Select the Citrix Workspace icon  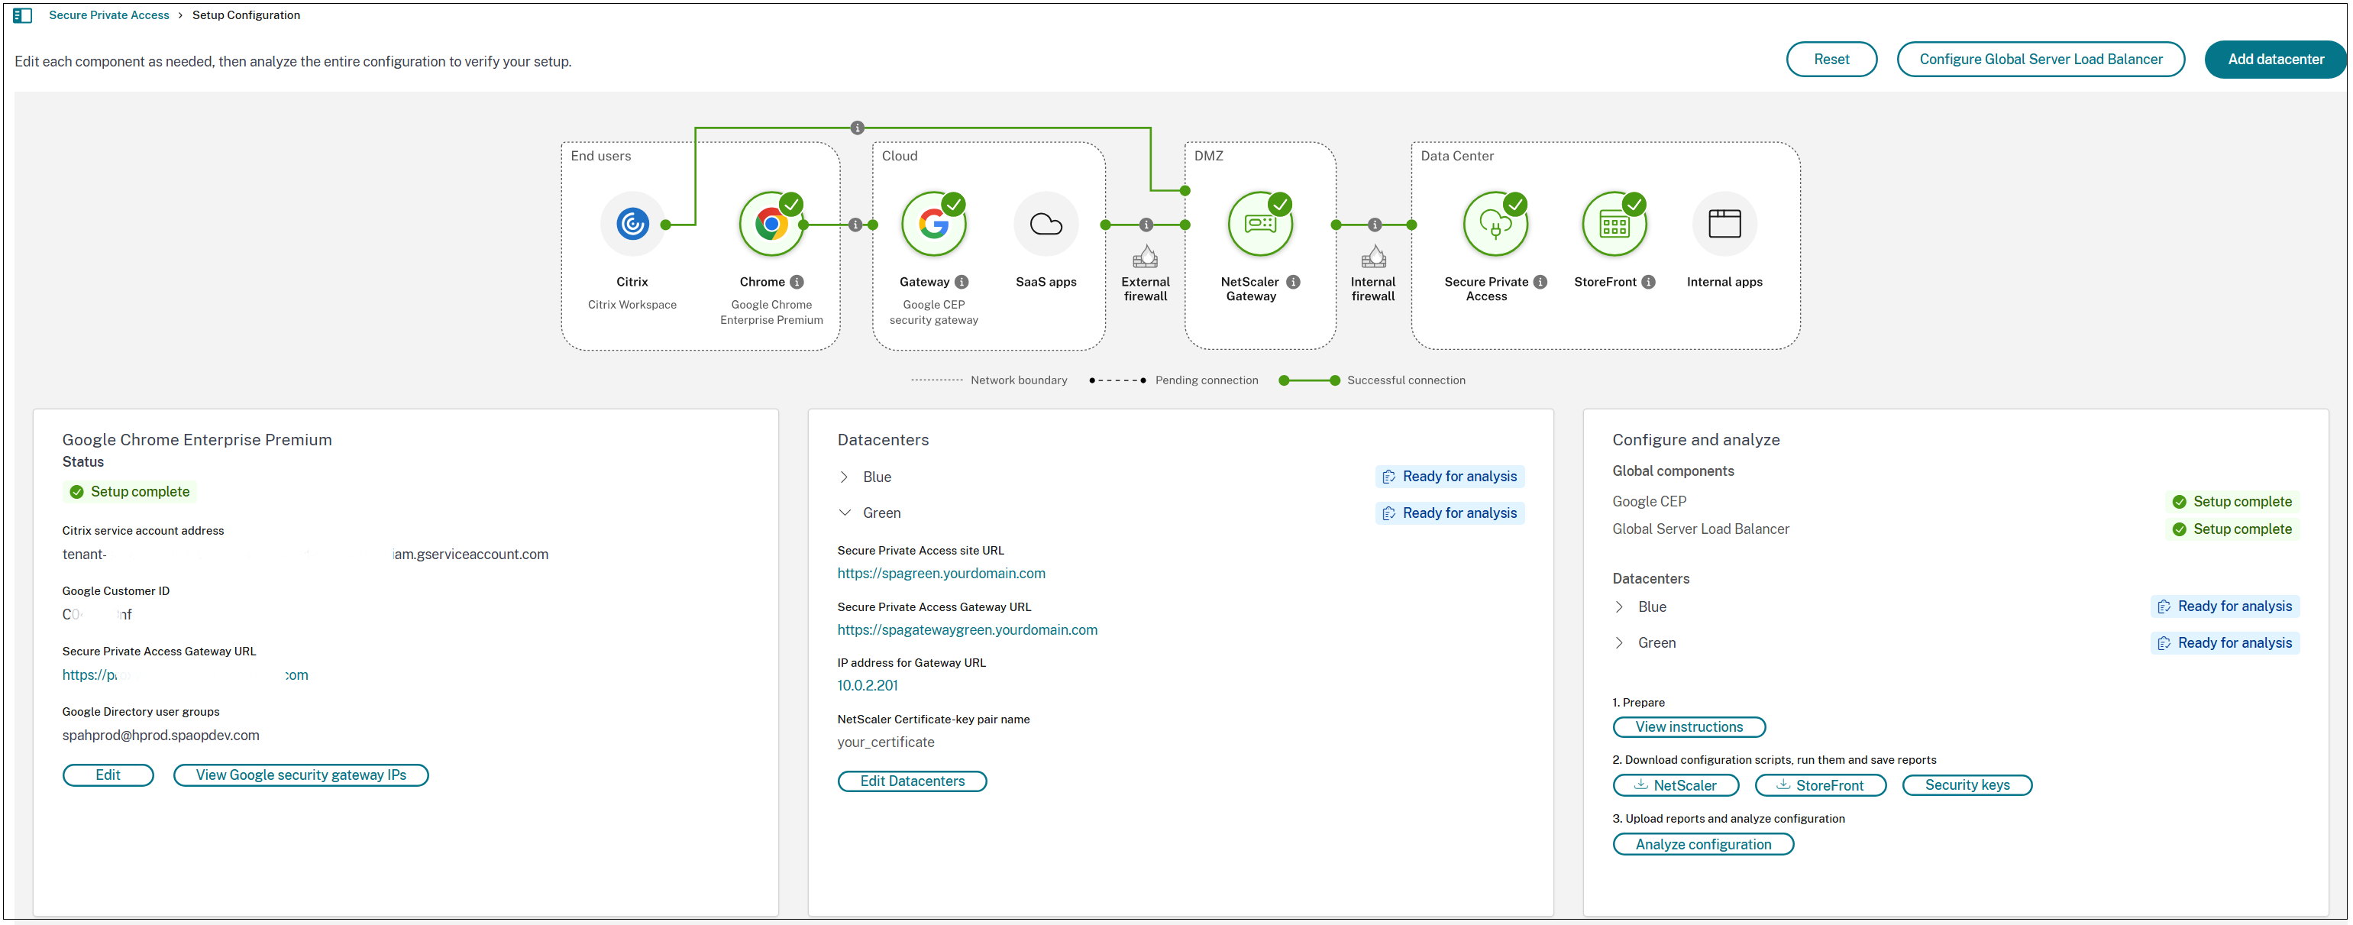(632, 223)
